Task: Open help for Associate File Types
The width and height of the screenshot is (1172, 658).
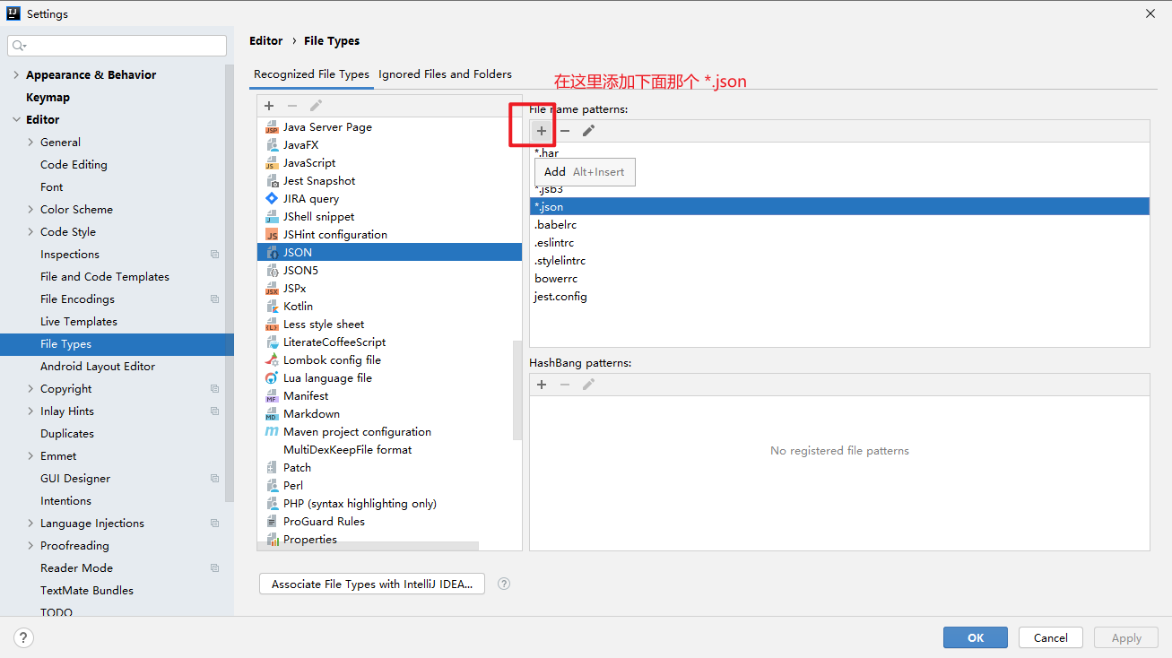Action: click(504, 584)
